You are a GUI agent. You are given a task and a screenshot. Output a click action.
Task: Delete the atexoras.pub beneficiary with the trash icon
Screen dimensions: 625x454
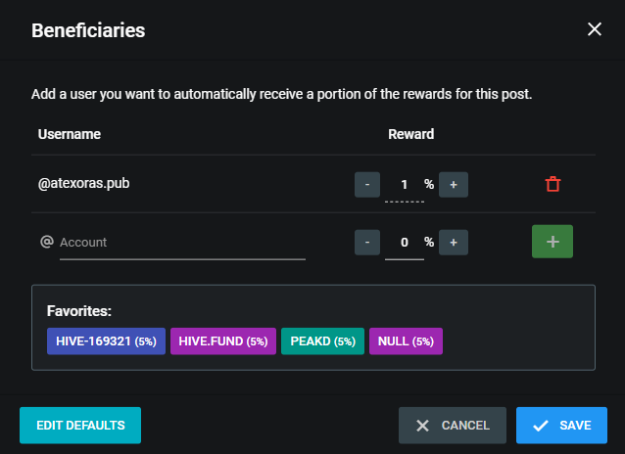(x=553, y=184)
